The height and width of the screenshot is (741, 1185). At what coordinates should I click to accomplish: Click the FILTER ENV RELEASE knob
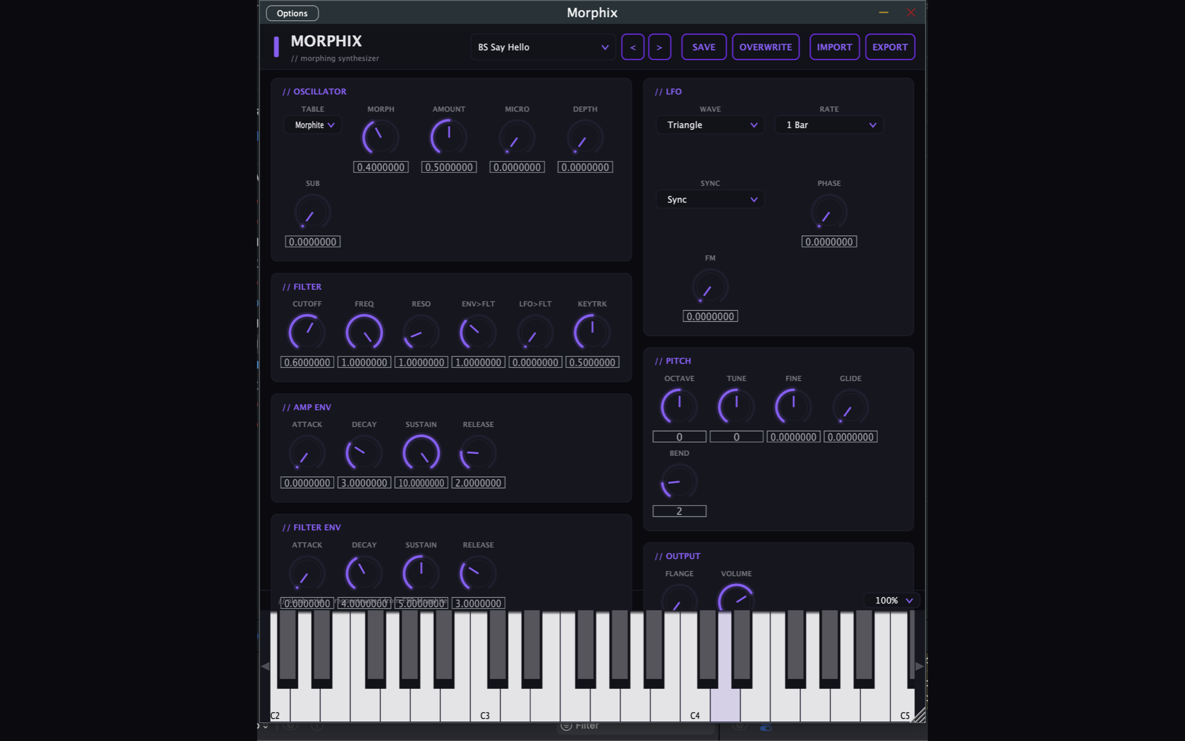[x=478, y=573]
